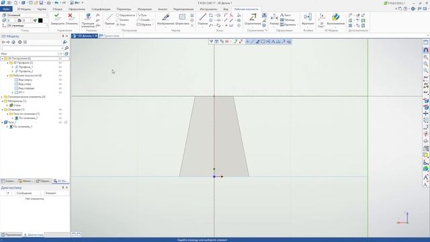Switch to the Оформление ribbon tab
The height and width of the screenshot is (242, 430).
77,9
